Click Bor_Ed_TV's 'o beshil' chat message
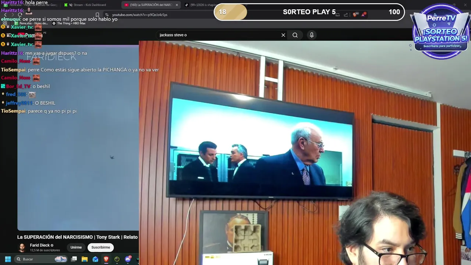 (x=25, y=86)
